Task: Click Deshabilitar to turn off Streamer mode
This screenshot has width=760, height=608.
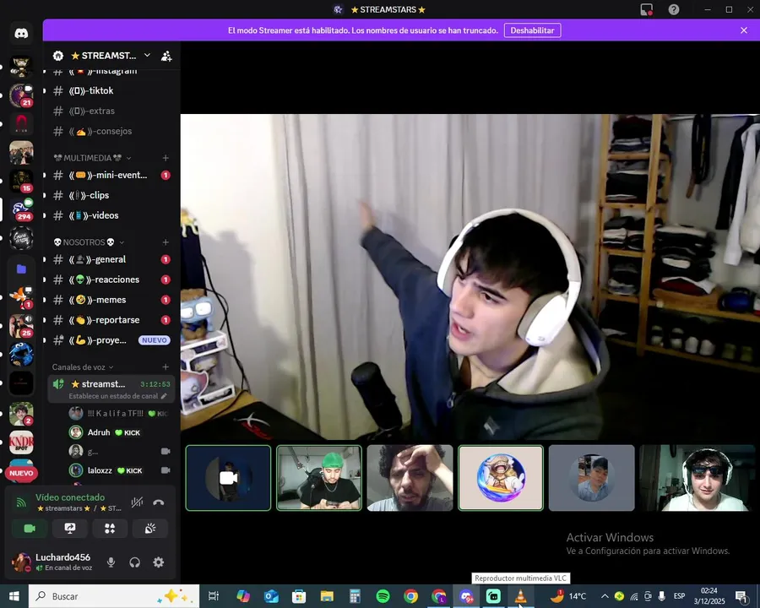Action: click(x=532, y=30)
